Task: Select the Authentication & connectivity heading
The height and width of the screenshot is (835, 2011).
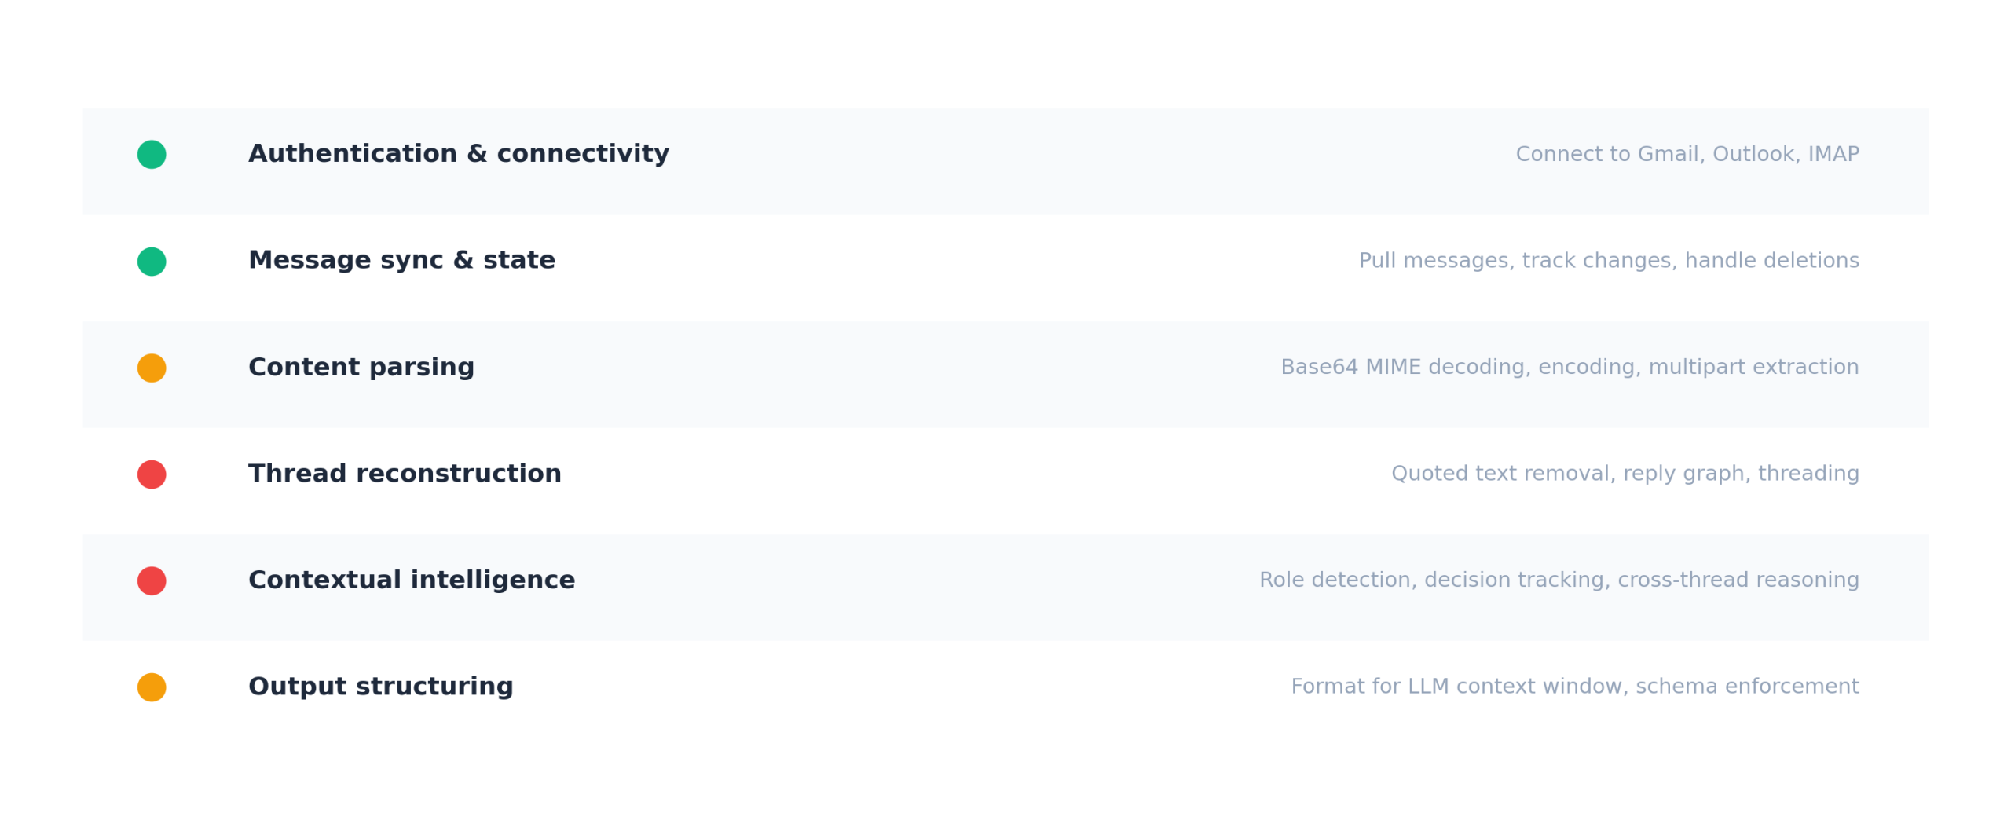Action: coord(458,153)
